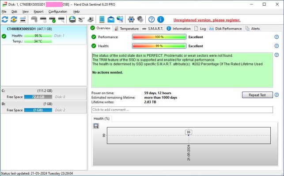Viewport: 284px width, 176px height.
Task: Open the Help menu
Action: tap(76, 11)
